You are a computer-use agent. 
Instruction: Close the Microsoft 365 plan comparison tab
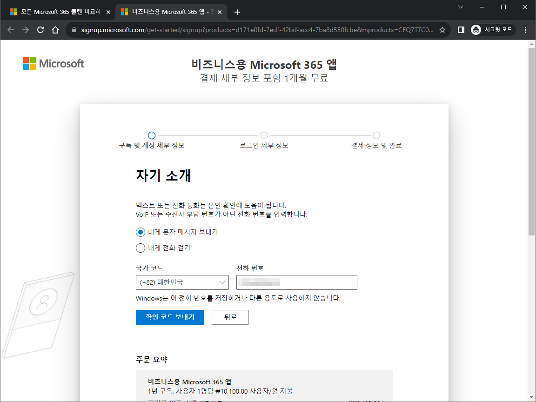[x=108, y=12]
